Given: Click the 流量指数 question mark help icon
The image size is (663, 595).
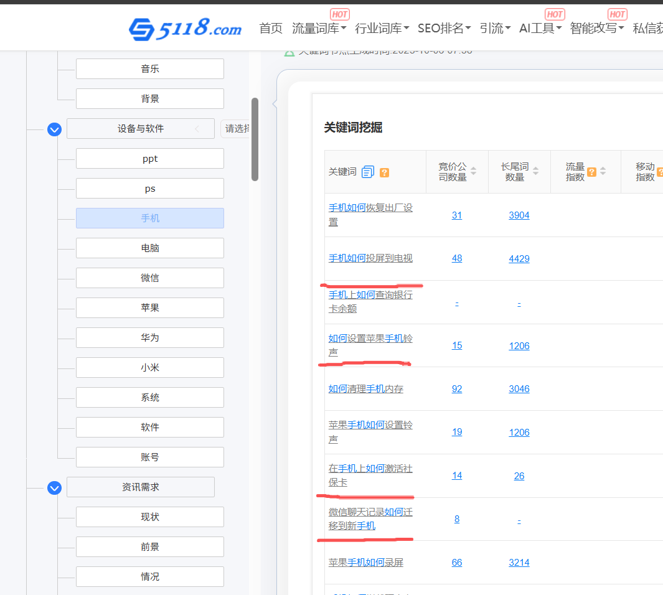Looking at the screenshot, I should [x=590, y=172].
